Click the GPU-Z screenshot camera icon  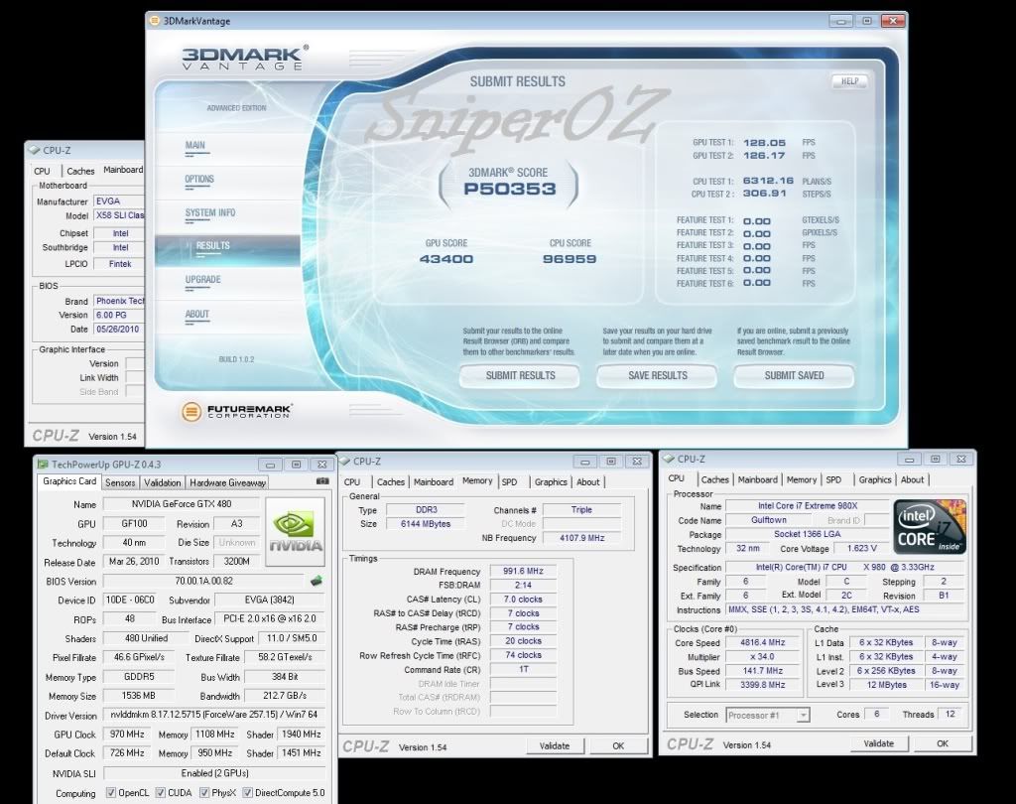click(x=322, y=482)
